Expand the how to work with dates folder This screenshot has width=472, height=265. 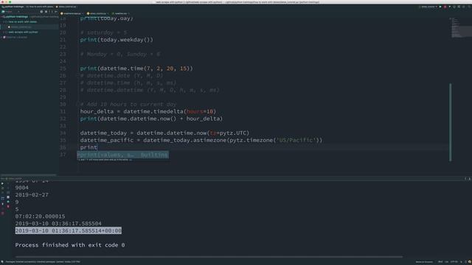coord(4,22)
